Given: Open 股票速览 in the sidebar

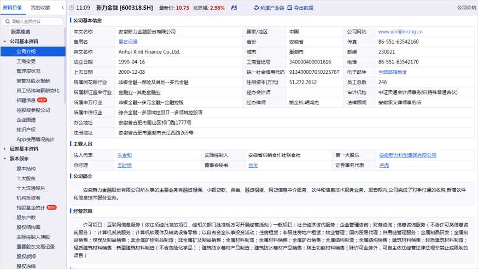Looking at the screenshot, I should click(x=20, y=32).
